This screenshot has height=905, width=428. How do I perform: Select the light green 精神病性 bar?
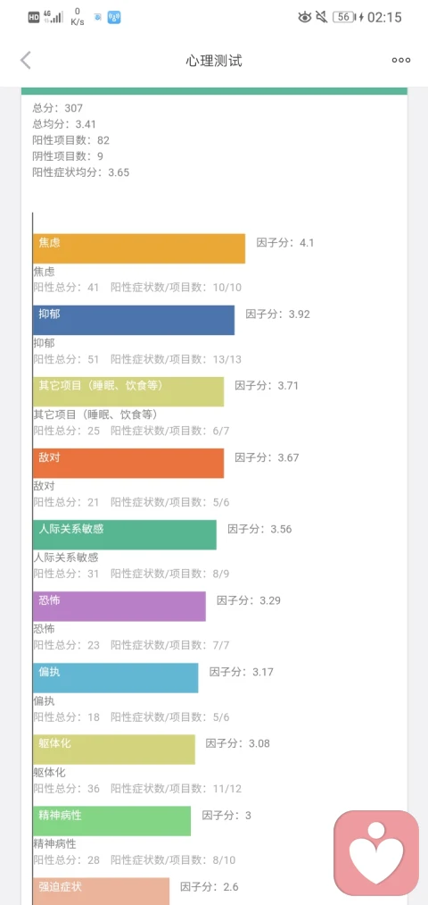coord(111,821)
